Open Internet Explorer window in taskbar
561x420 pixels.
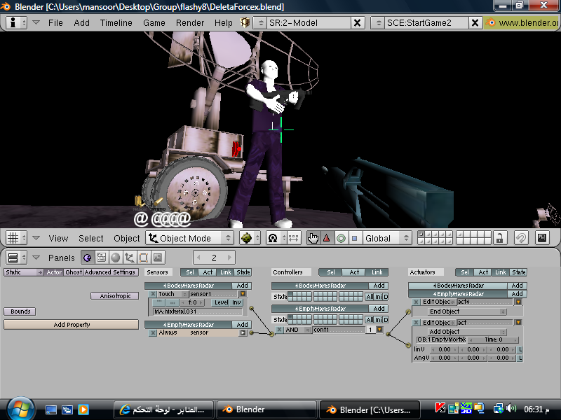[163, 409]
